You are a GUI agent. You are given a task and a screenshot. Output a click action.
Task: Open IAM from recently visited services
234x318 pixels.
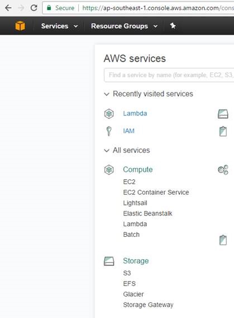(x=128, y=131)
